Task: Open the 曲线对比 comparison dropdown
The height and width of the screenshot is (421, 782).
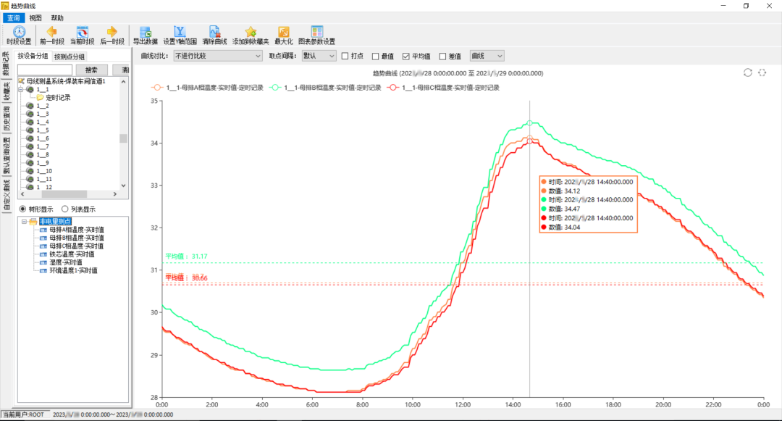Action: [217, 56]
